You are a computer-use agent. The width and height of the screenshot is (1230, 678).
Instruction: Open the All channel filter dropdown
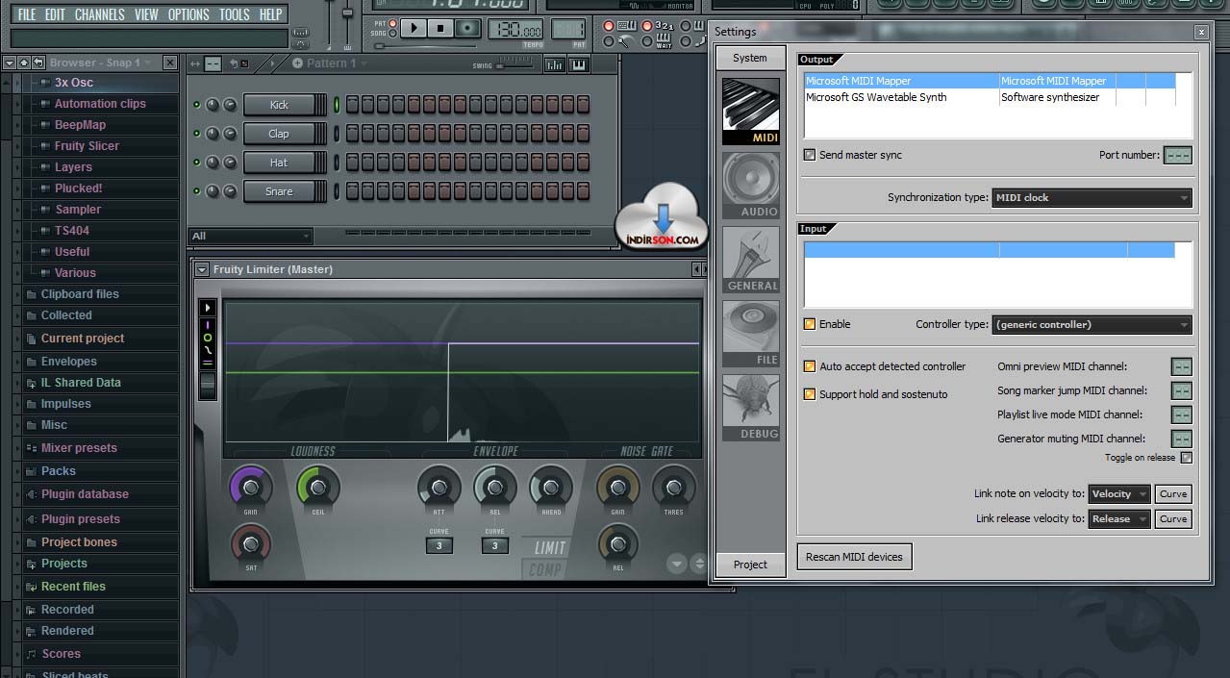click(x=251, y=236)
